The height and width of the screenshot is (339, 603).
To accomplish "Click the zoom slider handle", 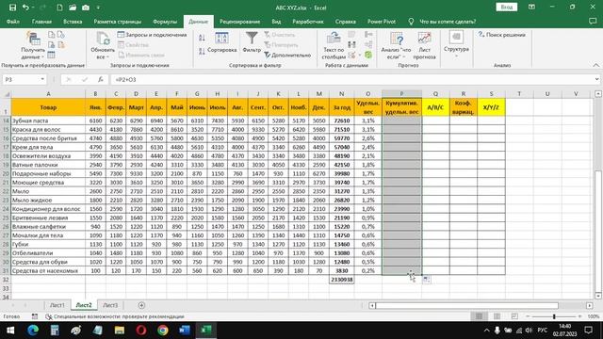I will point(554,316).
